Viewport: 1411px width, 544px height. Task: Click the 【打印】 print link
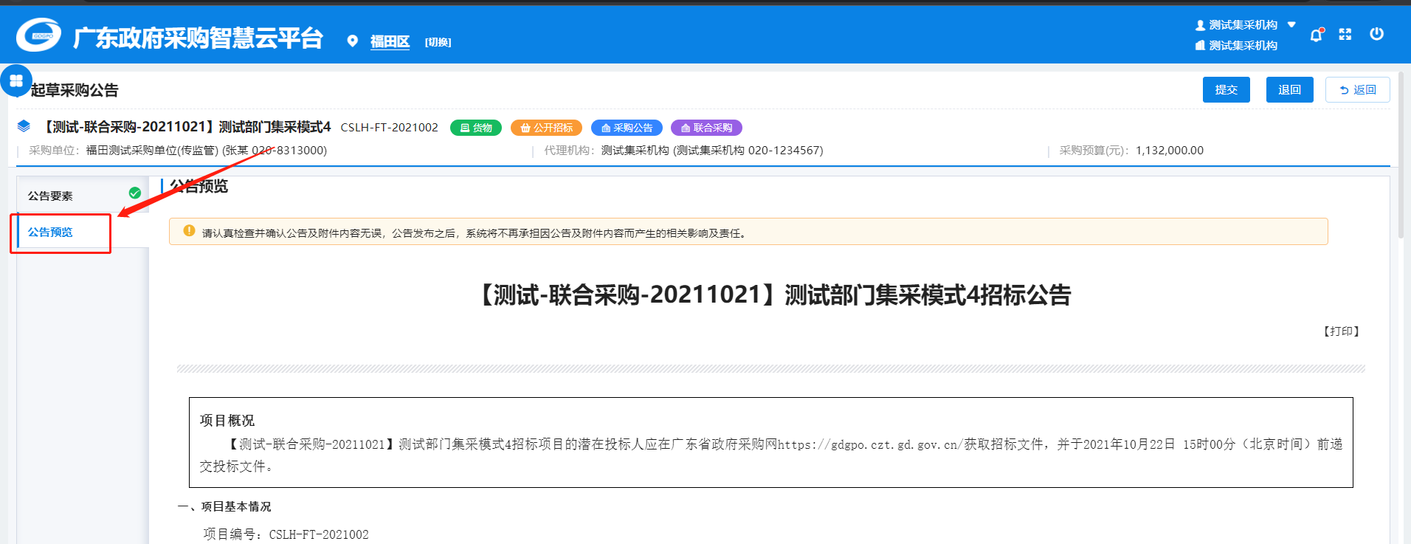[1341, 331]
